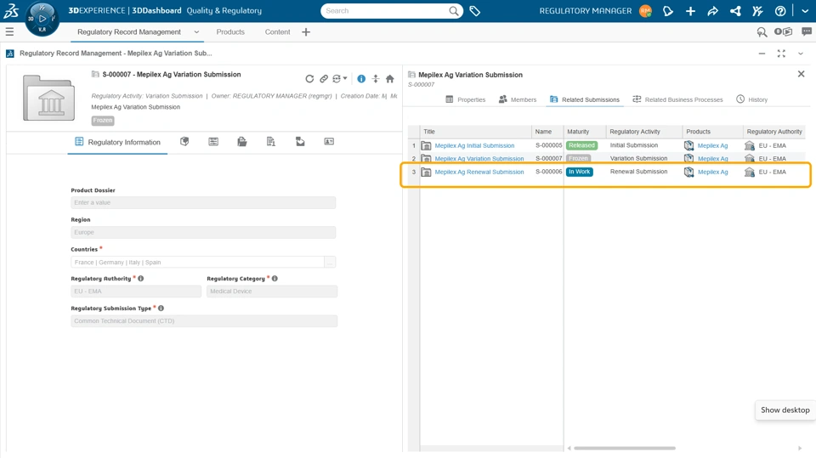Click the Frozen status badge in header
This screenshot has width=816, height=458.
[x=103, y=120]
